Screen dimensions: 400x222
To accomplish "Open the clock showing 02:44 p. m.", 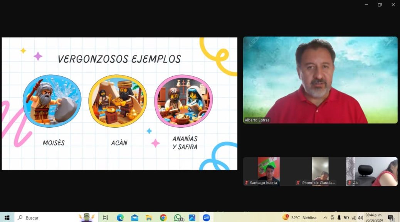I will click(374, 218).
